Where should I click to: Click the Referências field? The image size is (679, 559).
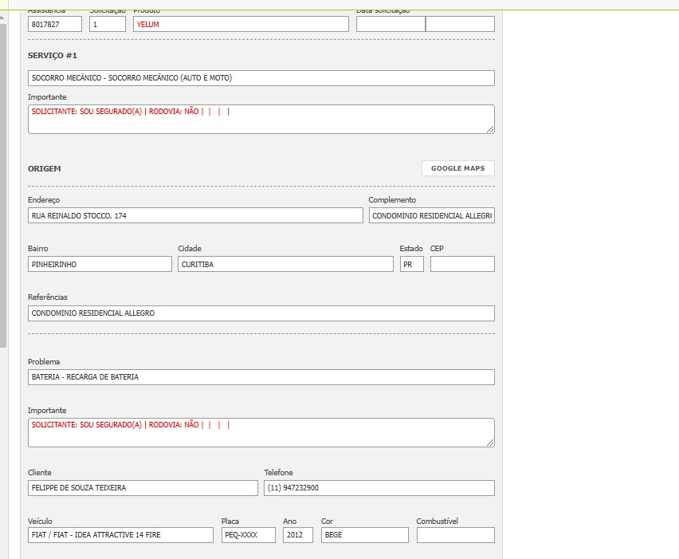pyautogui.click(x=261, y=313)
